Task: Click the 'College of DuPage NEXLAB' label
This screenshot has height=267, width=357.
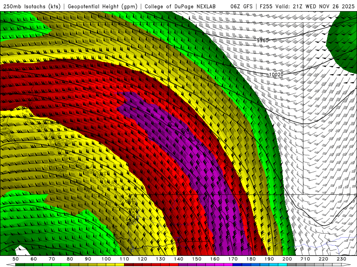Action: pyautogui.click(x=180, y=7)
